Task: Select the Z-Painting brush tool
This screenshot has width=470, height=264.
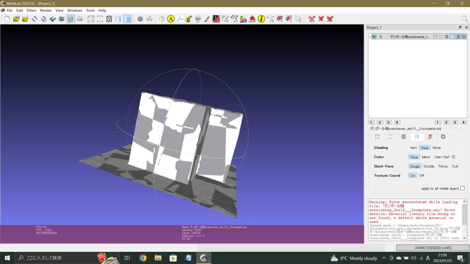Action: (x=206, y=19)
